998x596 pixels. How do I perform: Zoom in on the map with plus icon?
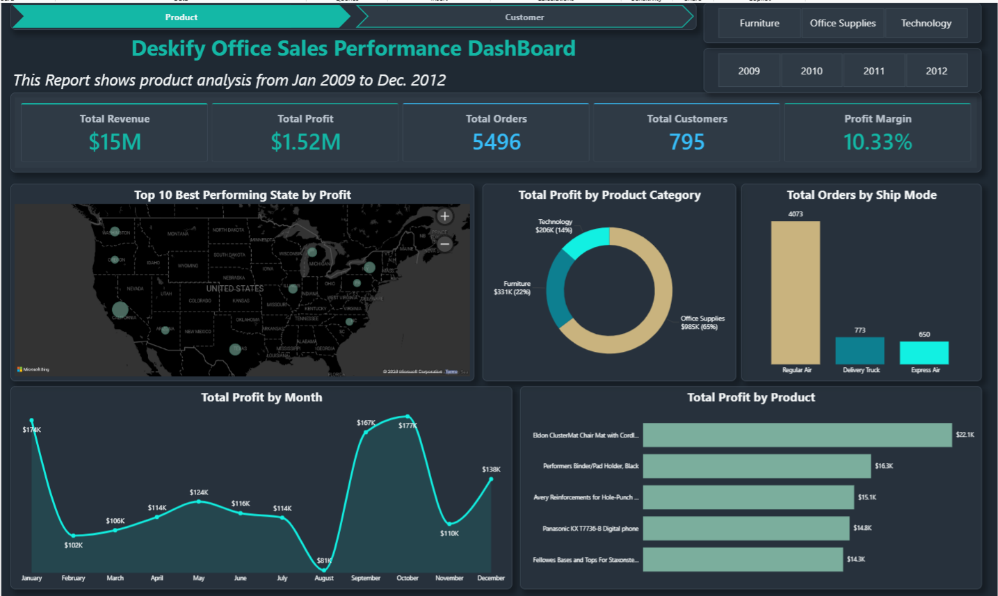coord(445,216)
